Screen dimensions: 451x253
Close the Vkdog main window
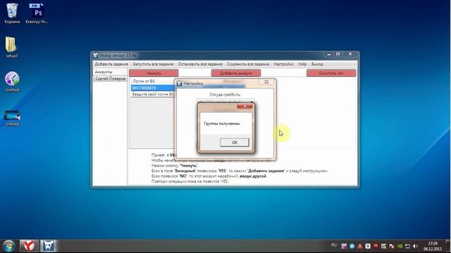coord(350,54)
